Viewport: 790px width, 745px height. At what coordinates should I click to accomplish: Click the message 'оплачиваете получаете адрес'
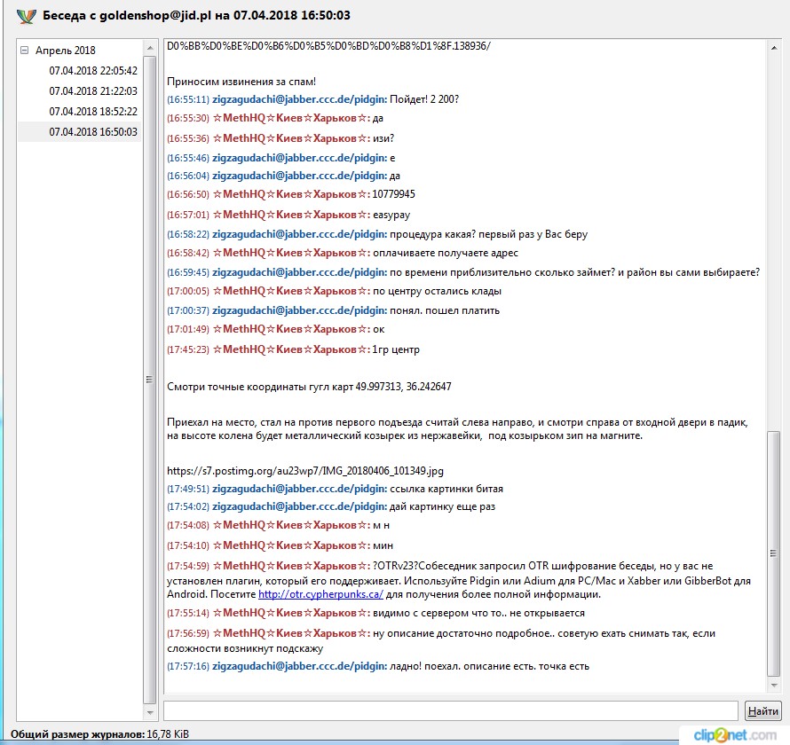coord(446,253)
